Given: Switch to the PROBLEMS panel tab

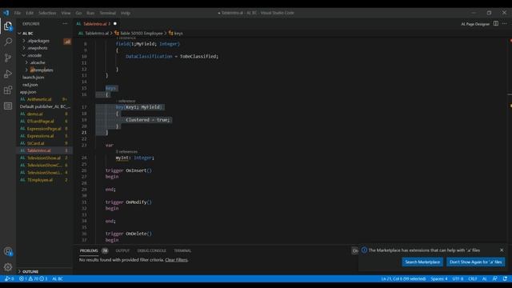Looking at the screenshot, I should tap(89, 250).
